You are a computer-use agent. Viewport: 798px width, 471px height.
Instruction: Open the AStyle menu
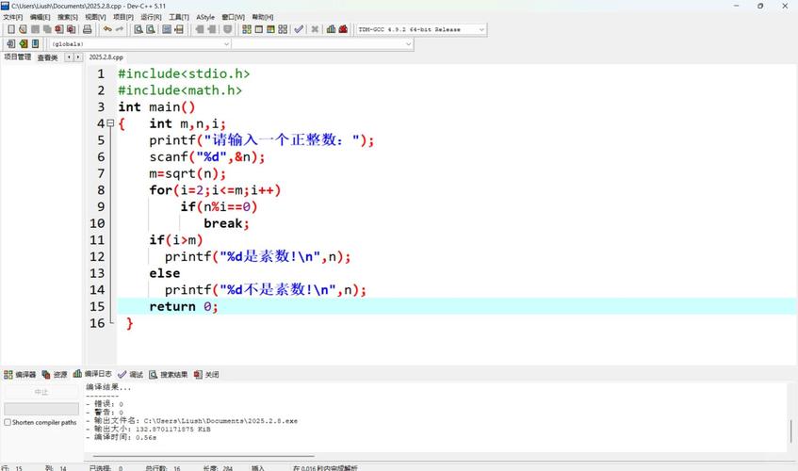205,17
